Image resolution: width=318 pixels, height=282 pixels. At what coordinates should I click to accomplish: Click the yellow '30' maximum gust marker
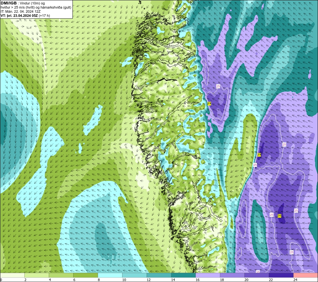[x=280, y=216]
